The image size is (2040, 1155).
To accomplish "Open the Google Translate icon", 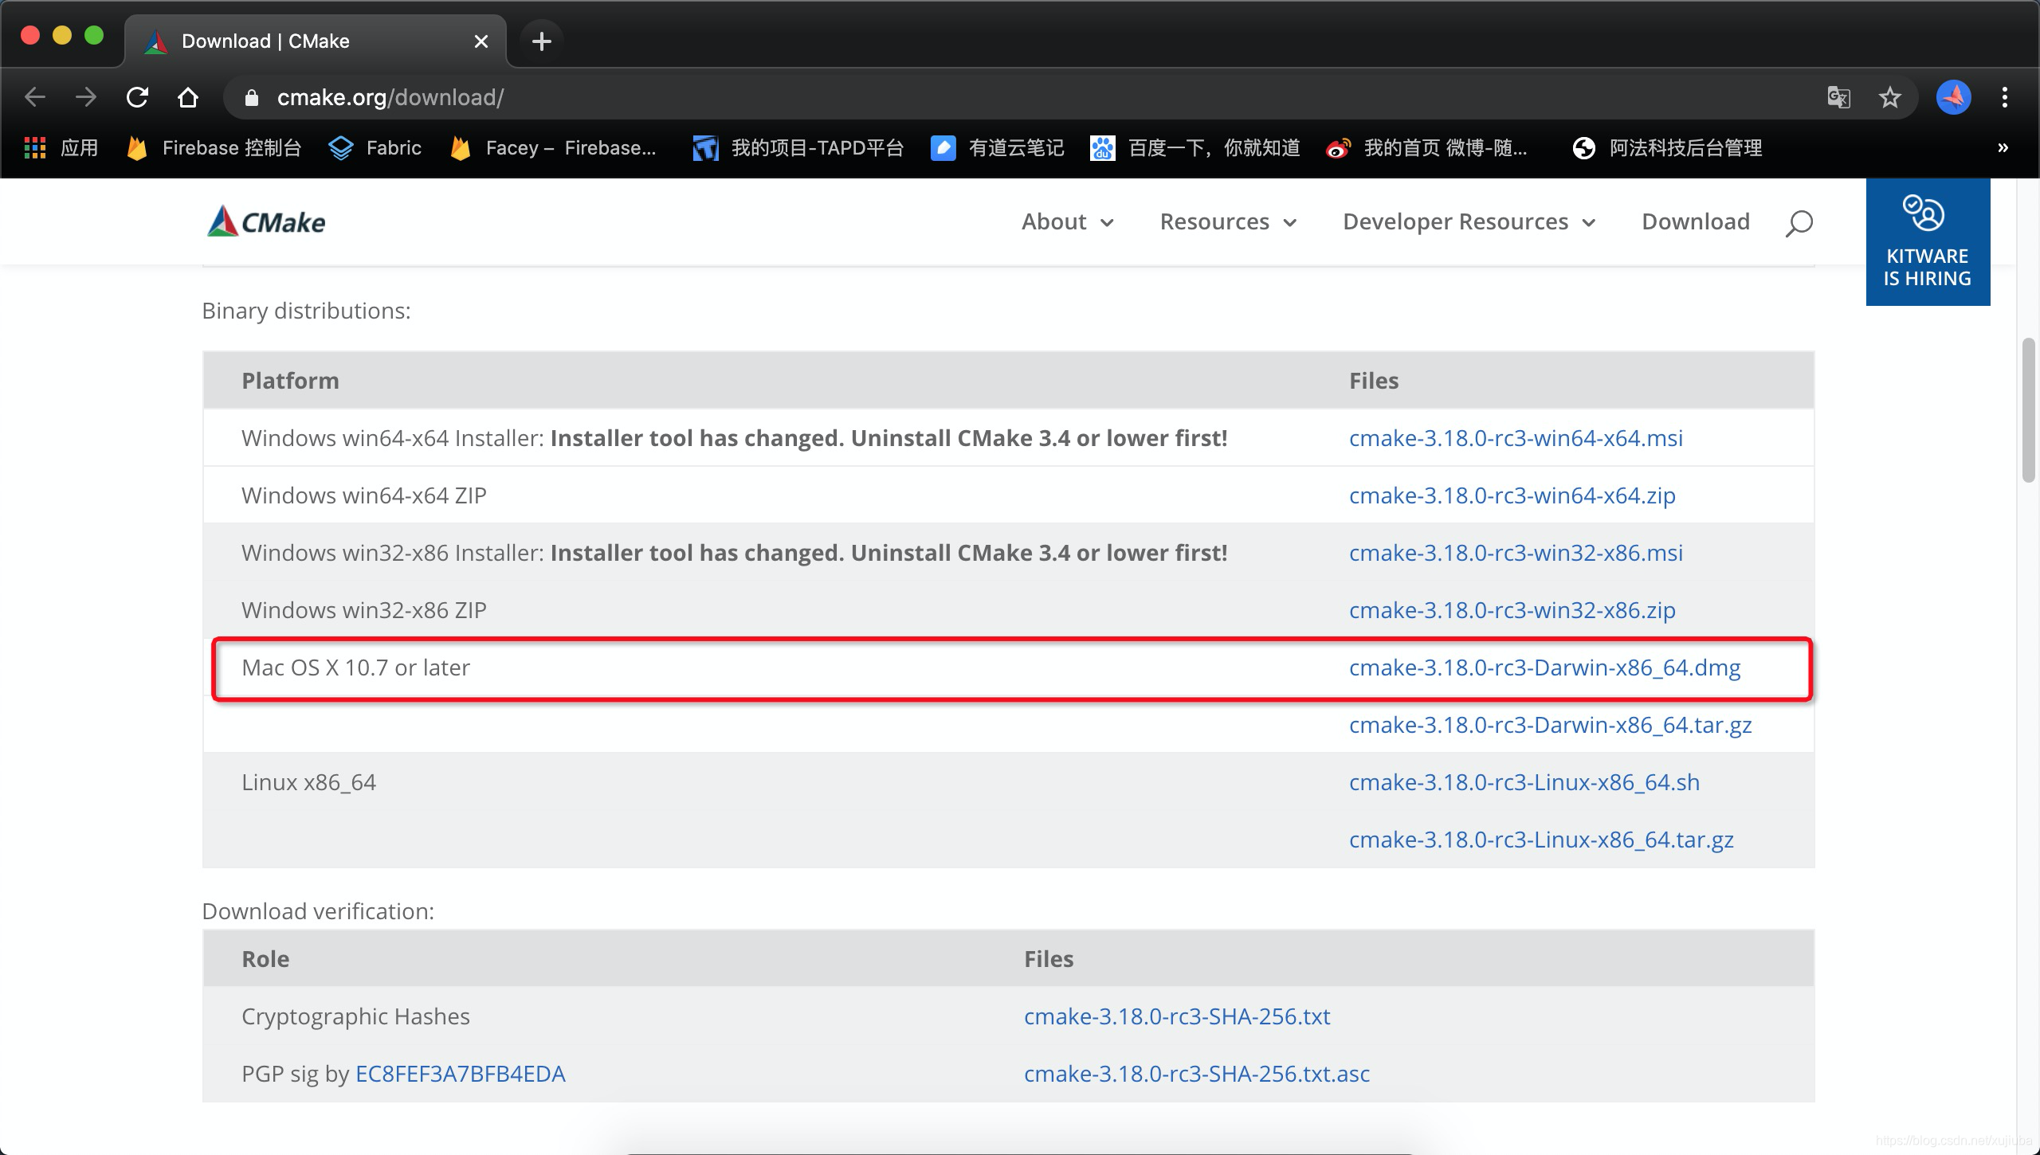I will click(x=1838, y=97).
